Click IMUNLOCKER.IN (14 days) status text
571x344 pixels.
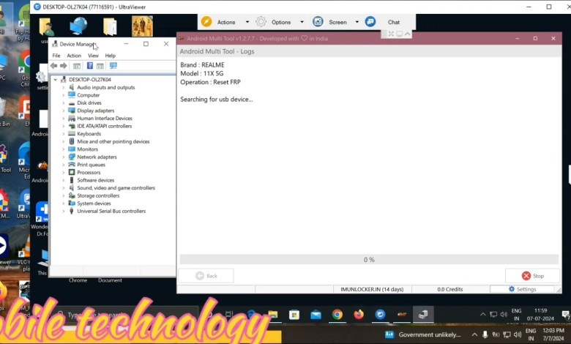point(372,289)
